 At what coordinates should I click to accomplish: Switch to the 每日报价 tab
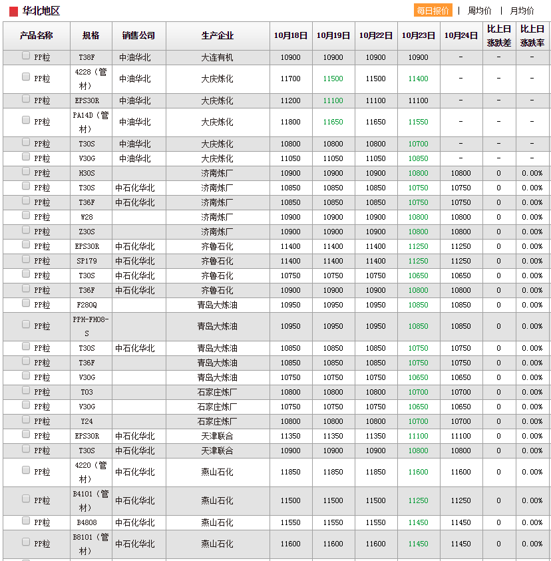click(433, 11)
